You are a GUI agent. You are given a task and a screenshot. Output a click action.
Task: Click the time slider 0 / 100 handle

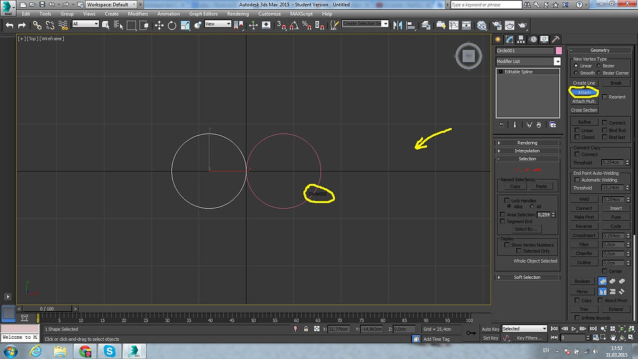(x=47, y=309)
